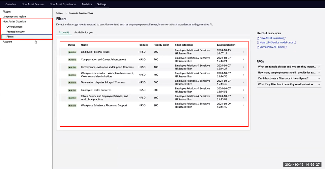Screen dimensions: 325x169
Task: Open Workplace misconduct harassment filter name
Action: (x=107, y=75)
